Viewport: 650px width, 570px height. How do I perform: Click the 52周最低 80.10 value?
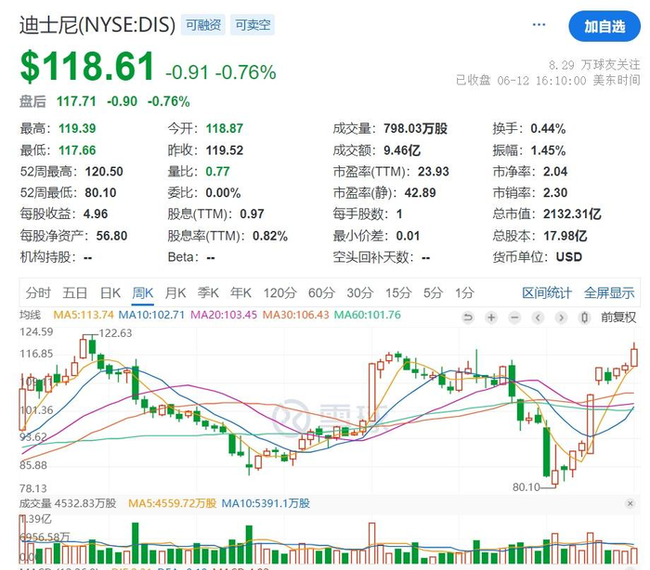point(100,192)
